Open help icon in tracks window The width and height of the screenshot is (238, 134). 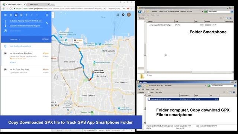point(231,18)
